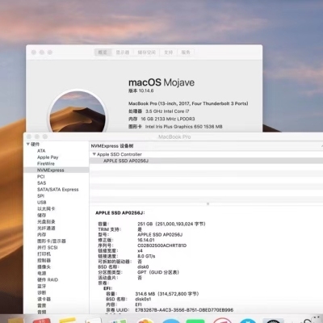Select 光盘刻录 in the sidebar
The image size is (323, 323).
coord(46,222)
